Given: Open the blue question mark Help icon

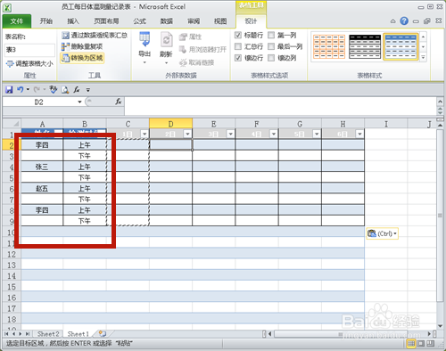Looking at the screenshot, I should click(x=404, y=21).
